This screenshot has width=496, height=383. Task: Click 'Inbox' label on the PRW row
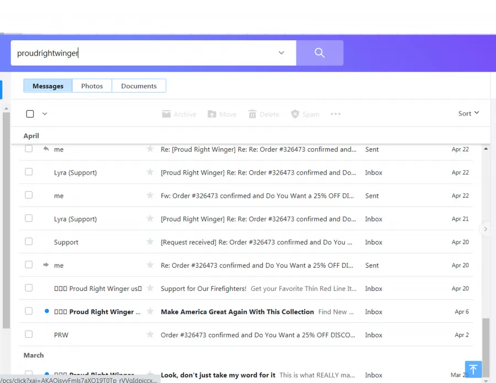pyautogui.click(x=374, y=335)
